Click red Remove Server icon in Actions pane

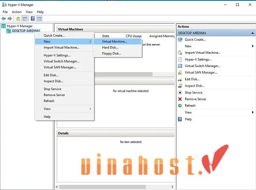click(x=180, y=99)
